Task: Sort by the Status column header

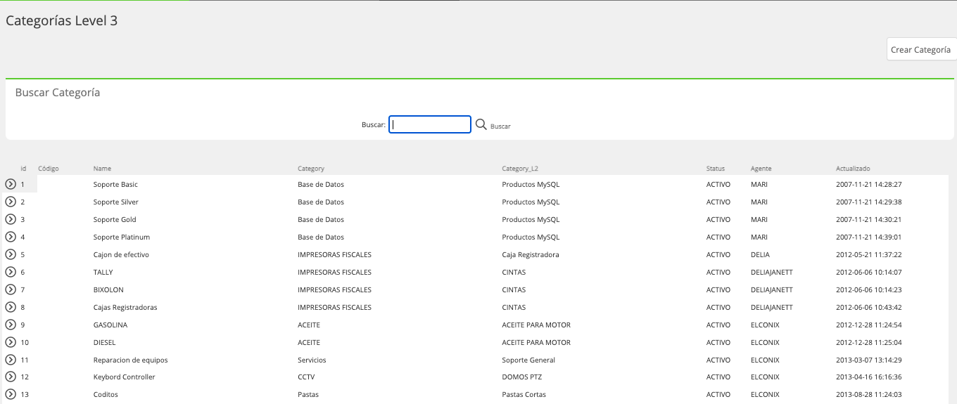Action: pos(716,169)
